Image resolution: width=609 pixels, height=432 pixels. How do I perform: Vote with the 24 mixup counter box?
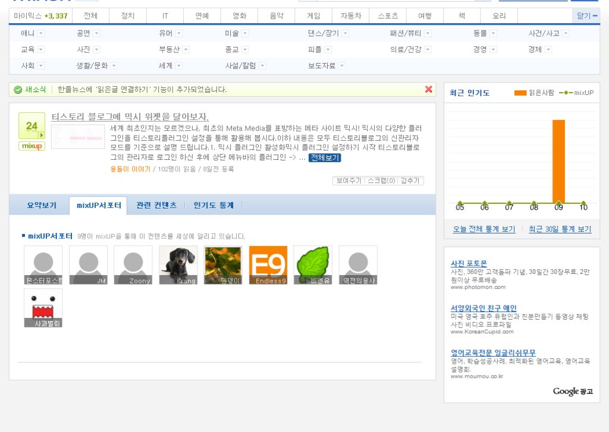tap(32, 126)
